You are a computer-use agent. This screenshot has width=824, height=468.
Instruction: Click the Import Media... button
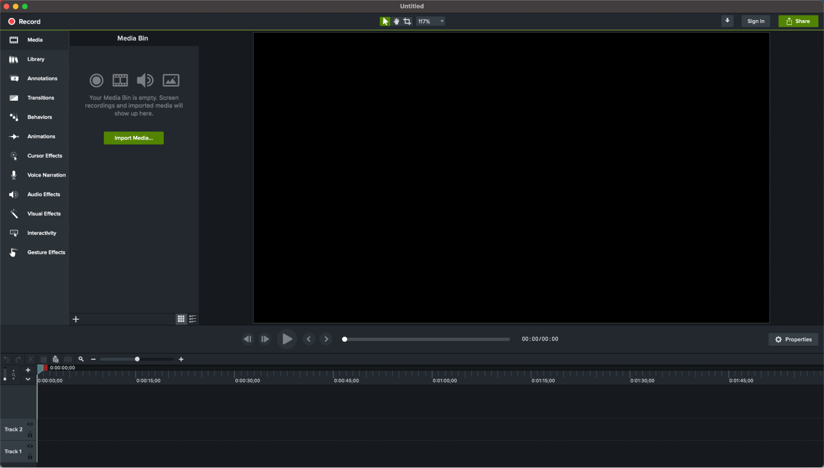tap(134, 138)
